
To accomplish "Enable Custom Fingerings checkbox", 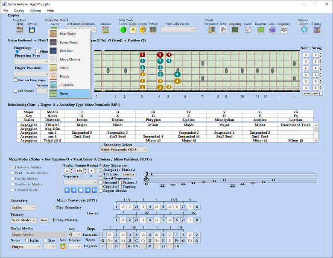I will (x=15, y=80).
